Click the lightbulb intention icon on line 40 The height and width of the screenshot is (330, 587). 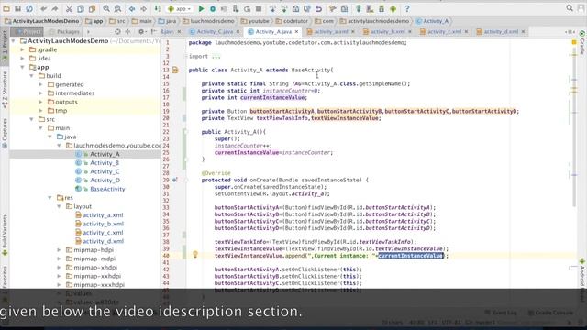pos(195,255)
